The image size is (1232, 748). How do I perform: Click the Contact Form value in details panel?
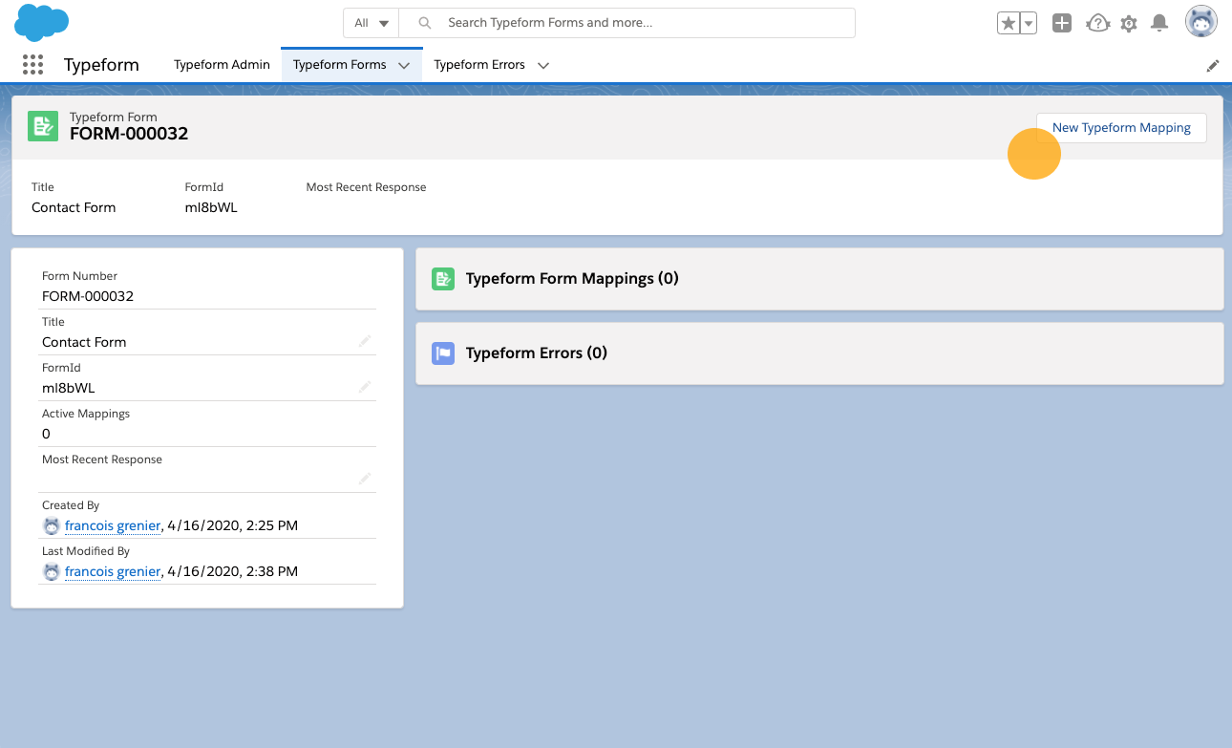pyautogui.click(x=84, y=342)
